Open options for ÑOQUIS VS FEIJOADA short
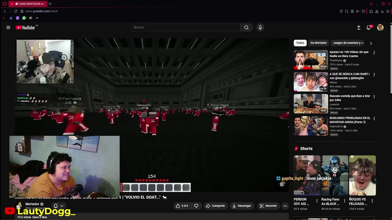 [372, 201]
